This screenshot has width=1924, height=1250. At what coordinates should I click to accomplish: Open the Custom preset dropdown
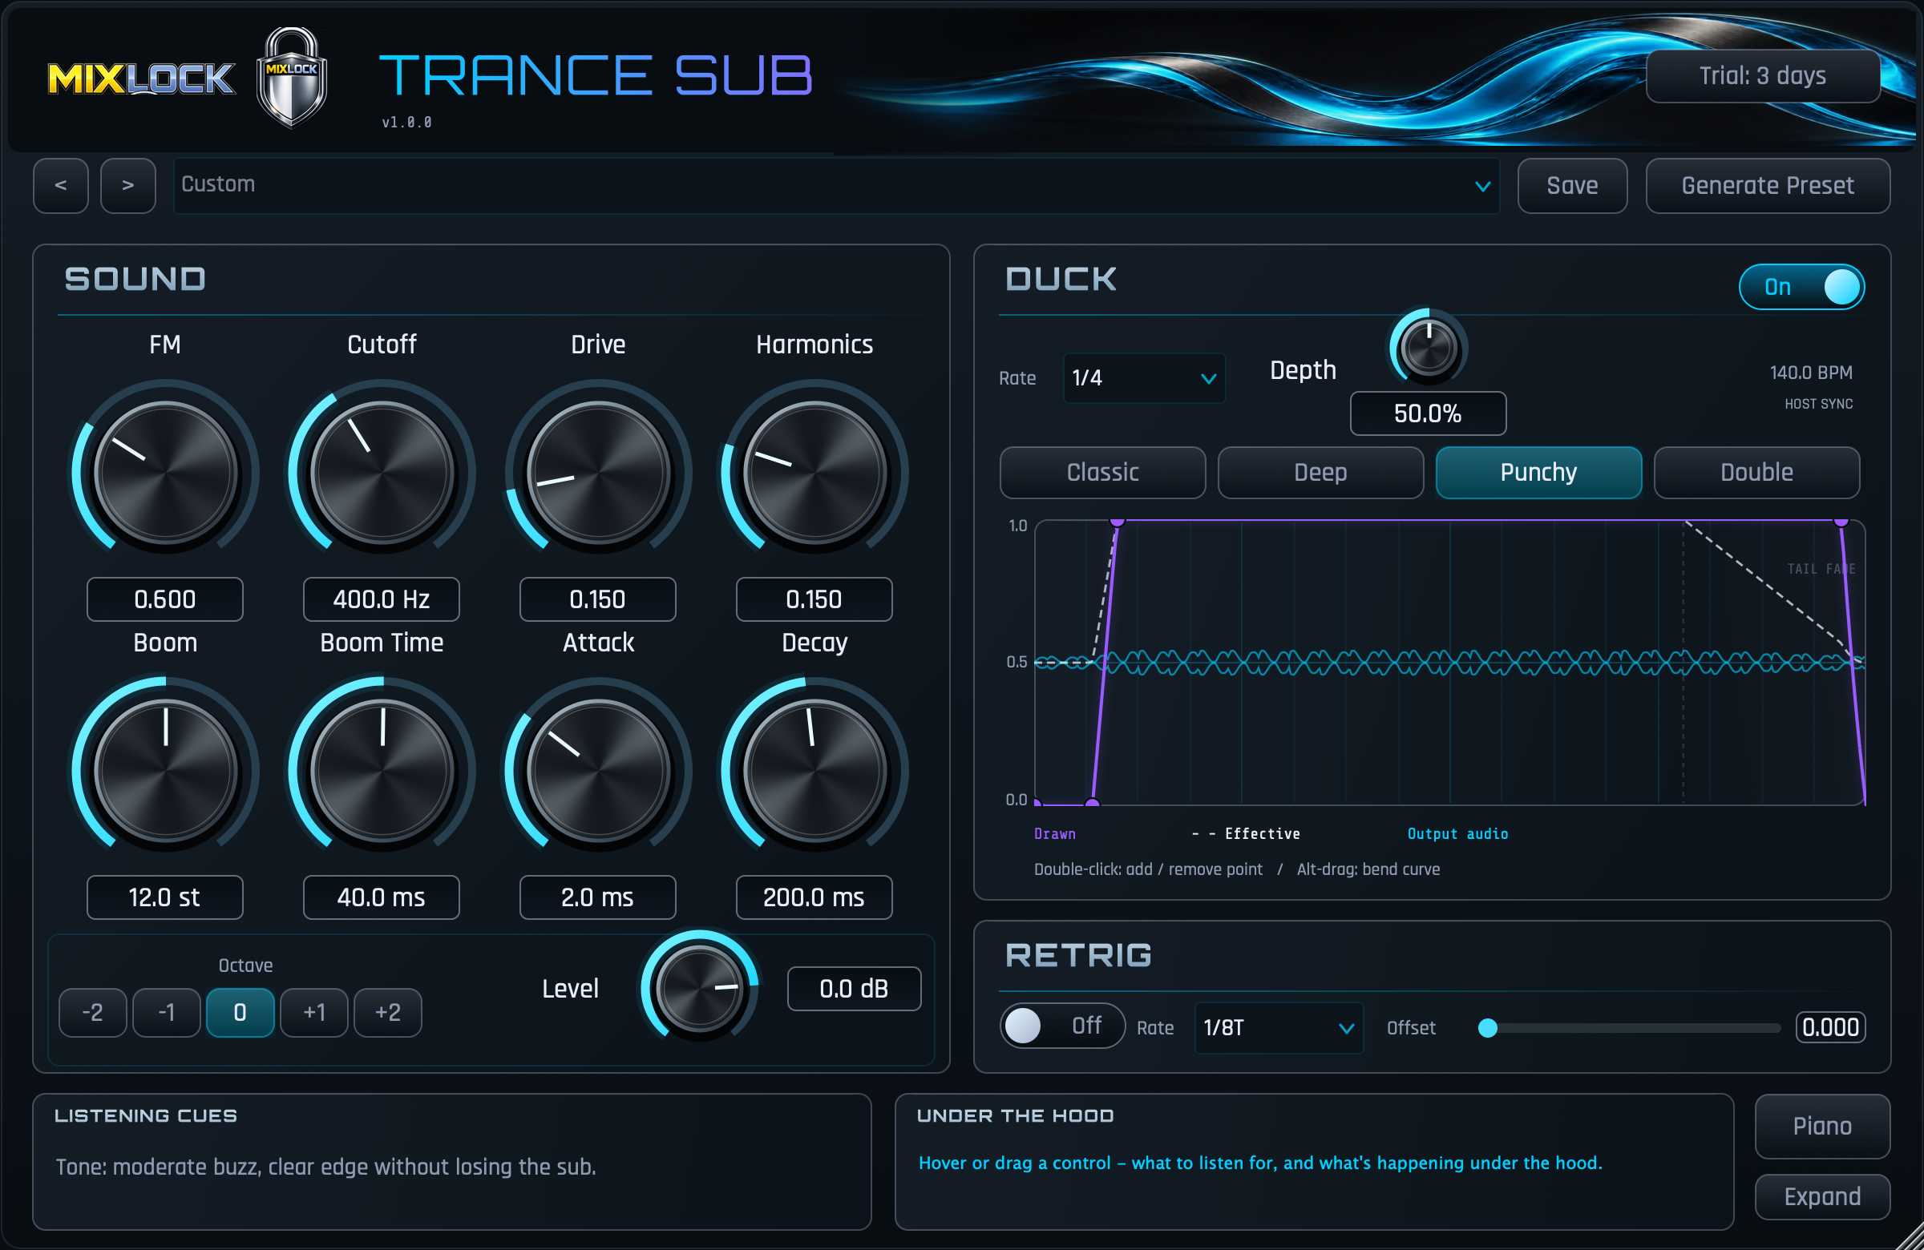[836, 185]
